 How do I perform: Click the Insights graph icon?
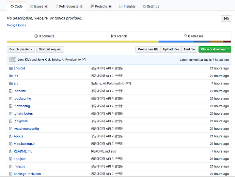(121, 7)
